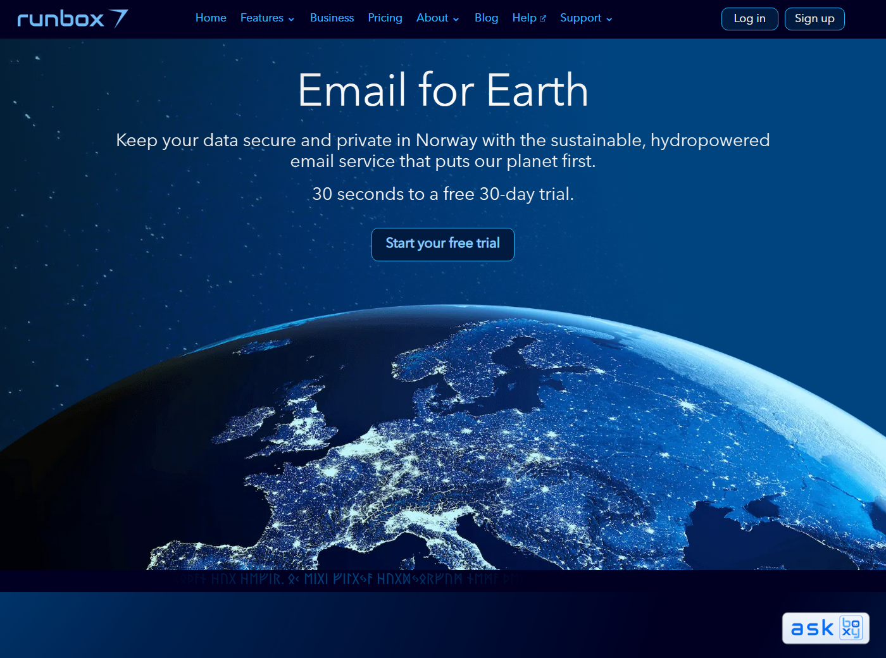The width and height of the screenshot is (886, 658).
Task: Click the '30 seconds to a free 30-day trial' text
Action: 443,194
